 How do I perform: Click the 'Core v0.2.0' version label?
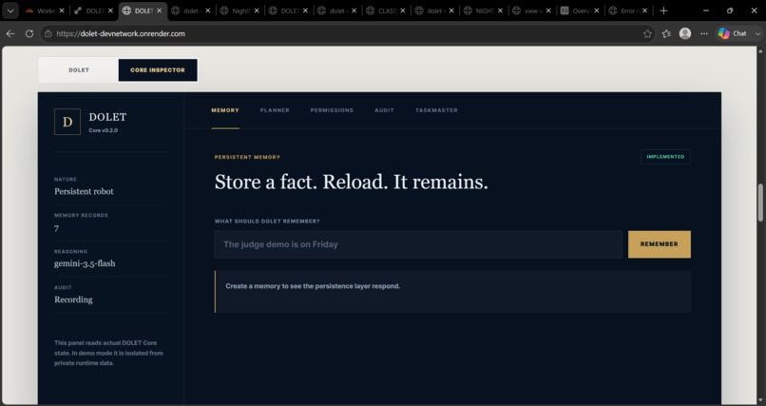click(x=103, y=130)
